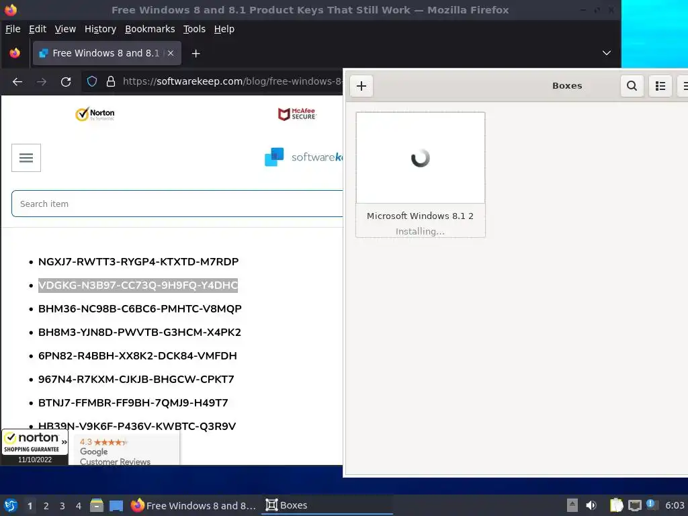Open the clipboard manager tray icon
Screen dimensions: 688x516
tap(617, 505)
